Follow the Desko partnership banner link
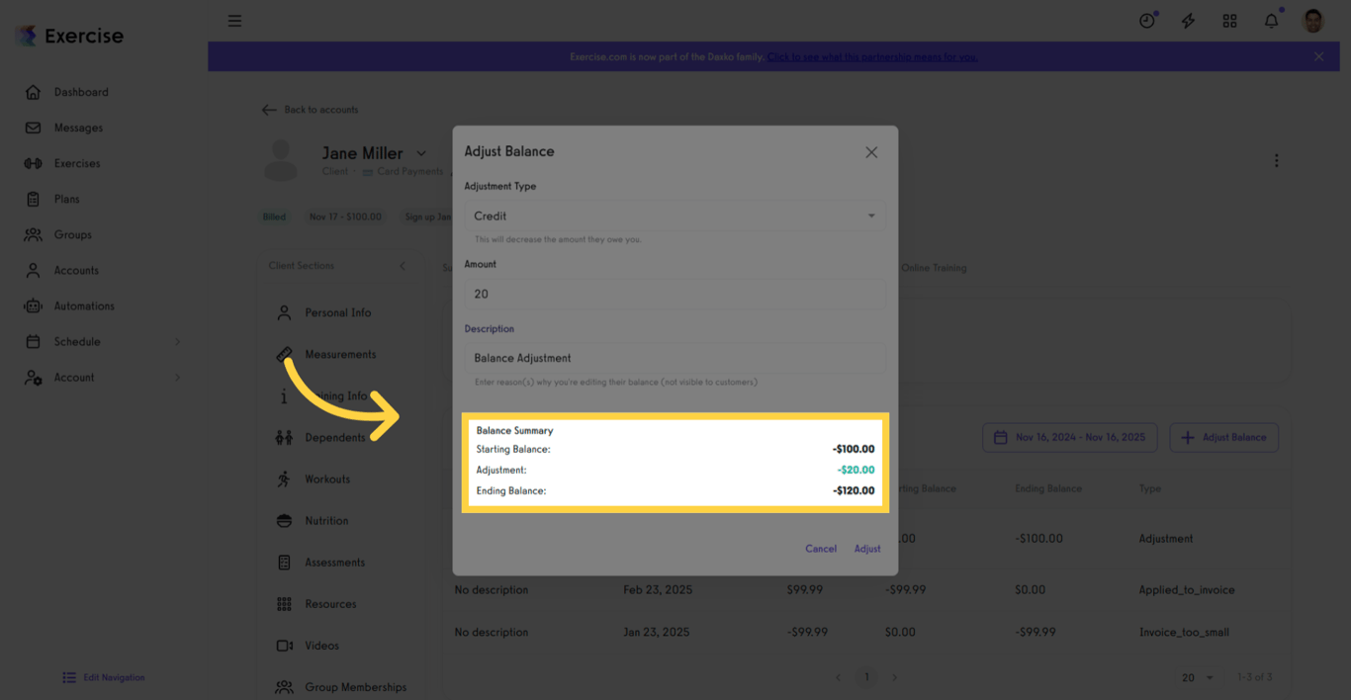 point(872,56)
